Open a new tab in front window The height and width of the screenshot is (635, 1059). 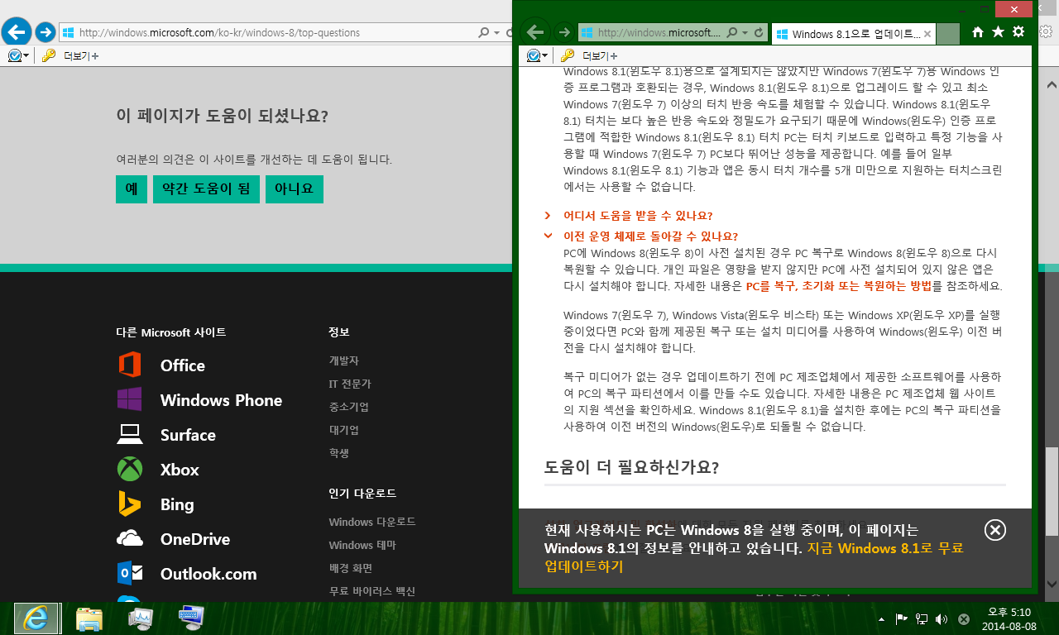click(948, 34)
